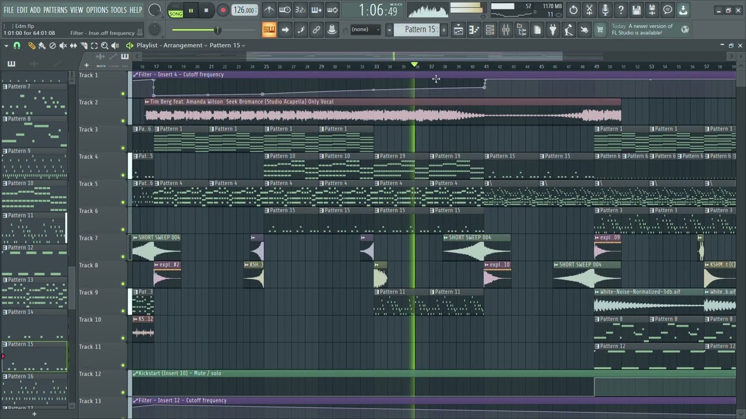Switch between PAT and SONG mode

tap(175, 10)
